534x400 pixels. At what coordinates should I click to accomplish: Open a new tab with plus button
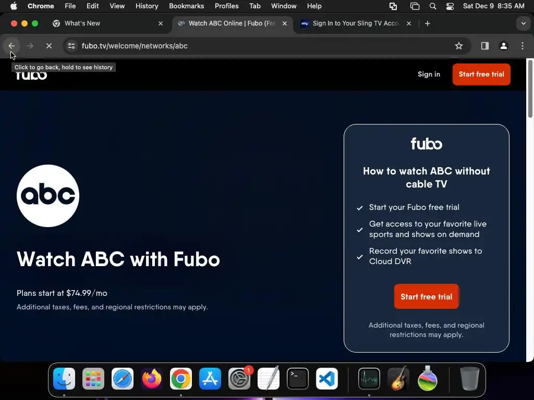[428, 23]
